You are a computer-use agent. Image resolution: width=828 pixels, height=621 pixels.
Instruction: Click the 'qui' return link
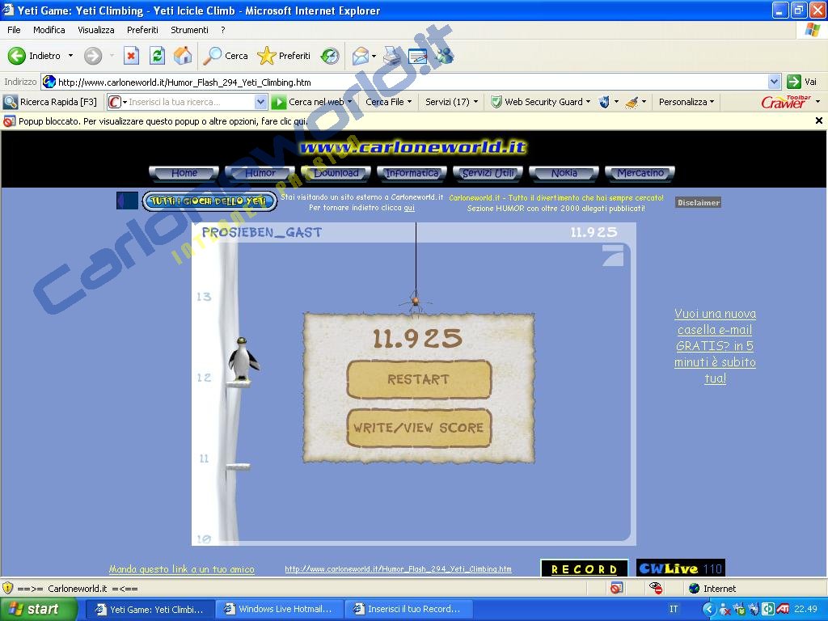409,208
